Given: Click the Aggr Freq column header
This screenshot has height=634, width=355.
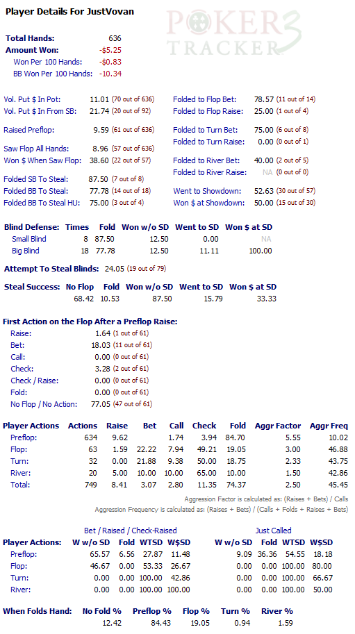Looking at the screenshot, I should (x=329, y=426).
